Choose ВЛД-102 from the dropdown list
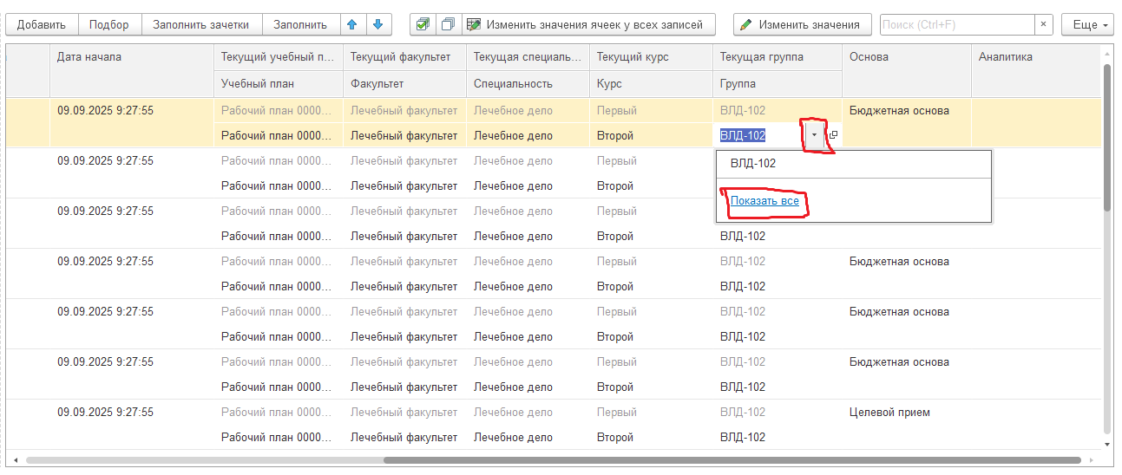This screenshot has width=1122, height=475. click(x=753, y=163)
